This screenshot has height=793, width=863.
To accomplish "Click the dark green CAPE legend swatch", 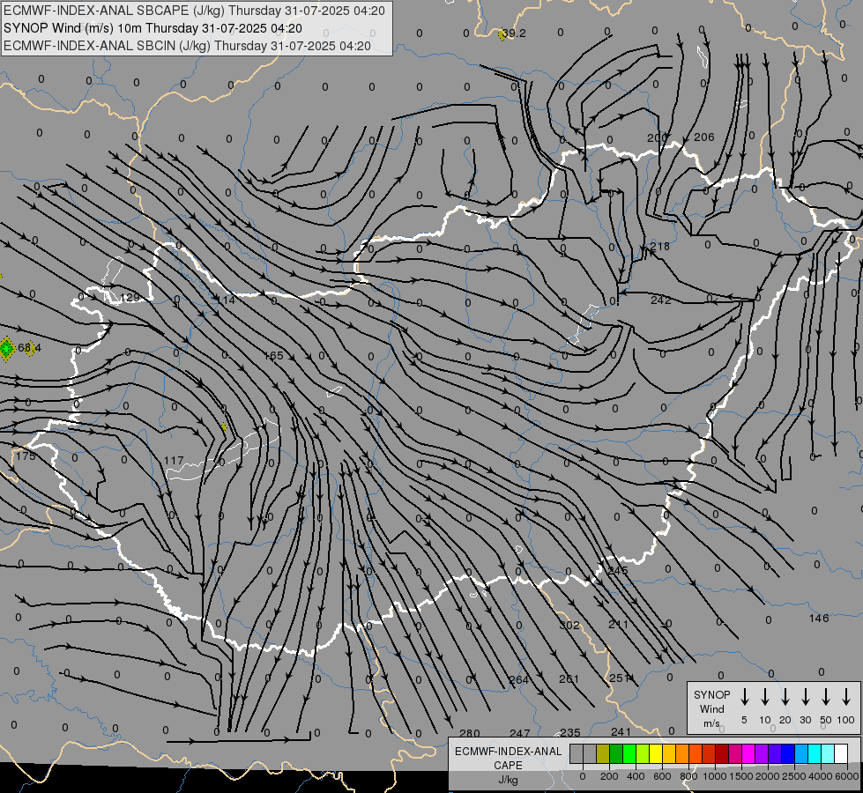I will 616,753.
